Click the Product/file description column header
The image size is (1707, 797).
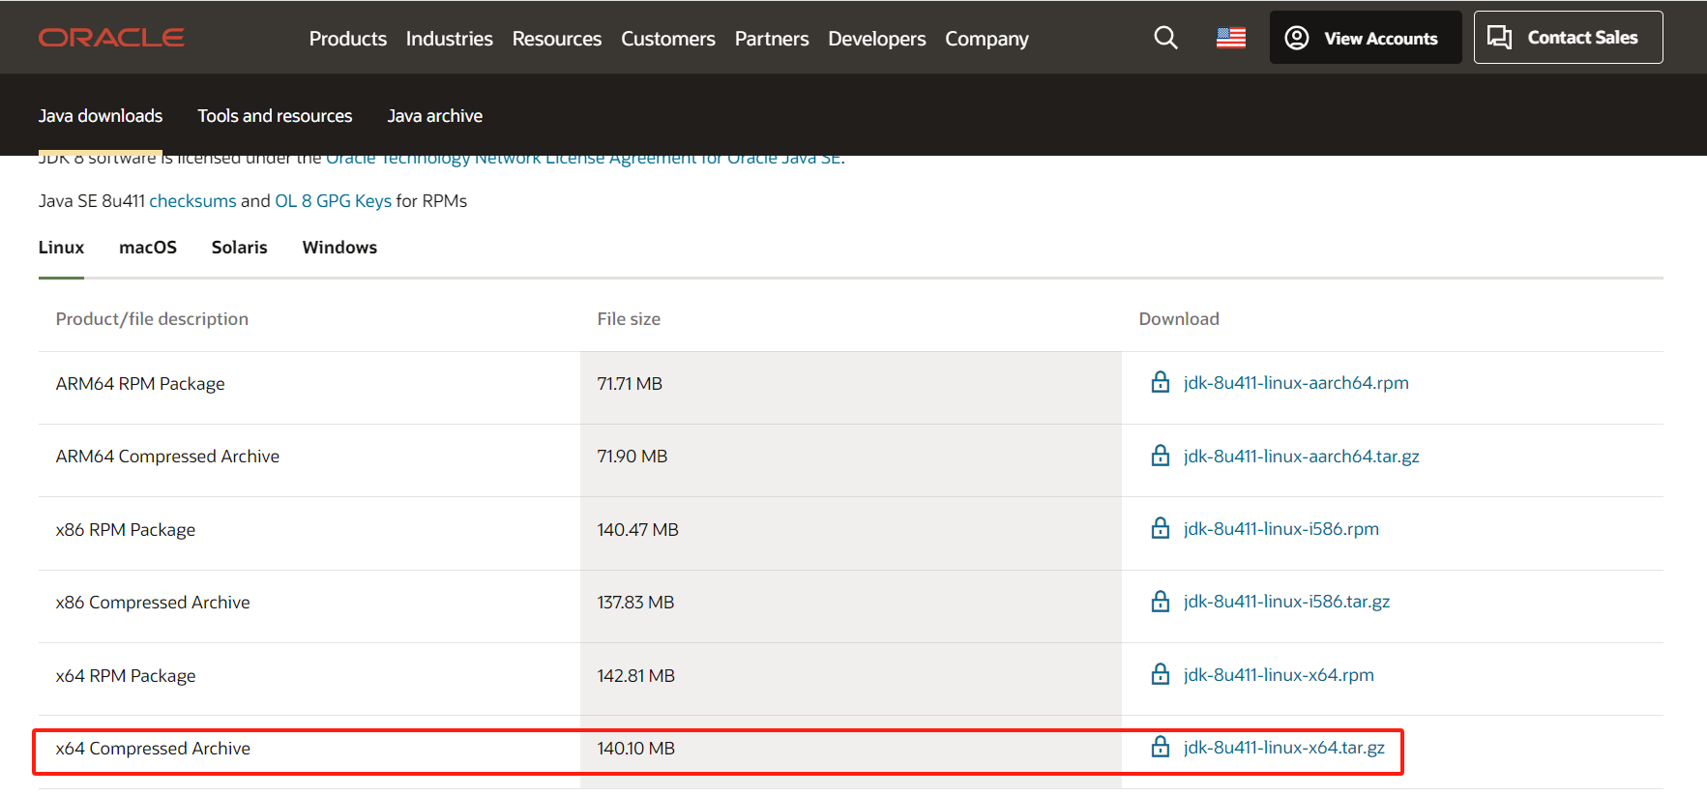[x=152, y=319]
